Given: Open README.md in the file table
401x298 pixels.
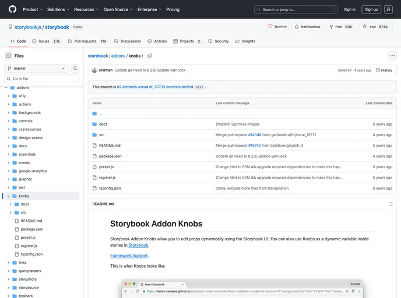Looking at the screenshot, I should (110, 146).
